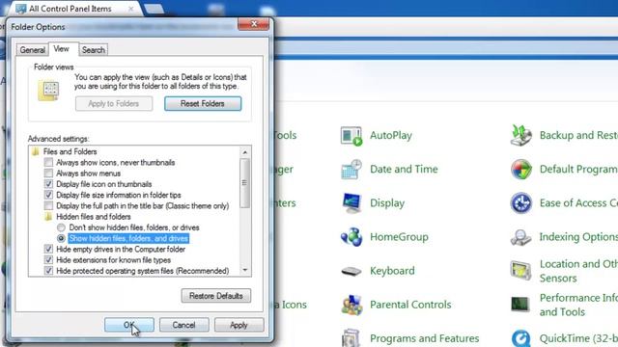Viewport: 618px width, 347px height.
Task: Switch to the Search tab
Action: point(94,50)
